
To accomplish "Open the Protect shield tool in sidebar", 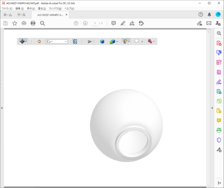I will click(x=219, y=140).
